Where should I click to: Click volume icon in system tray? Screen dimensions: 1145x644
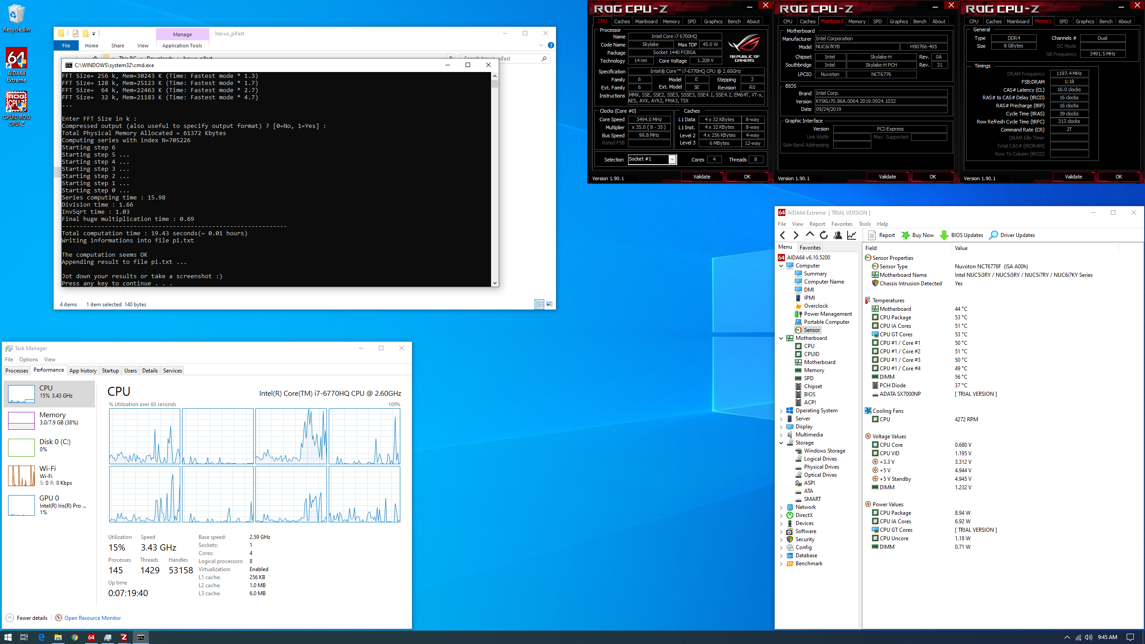[1089, 637]
